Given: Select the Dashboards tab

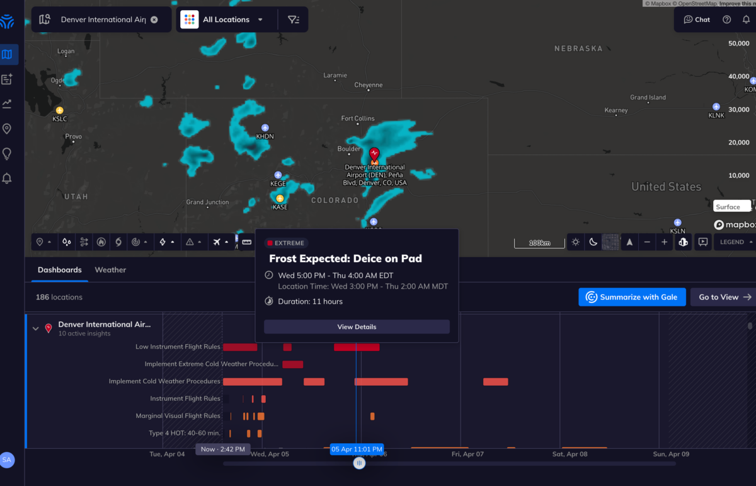Looking at the screenshot, I should pyautogui.click(x=60, y=270).
